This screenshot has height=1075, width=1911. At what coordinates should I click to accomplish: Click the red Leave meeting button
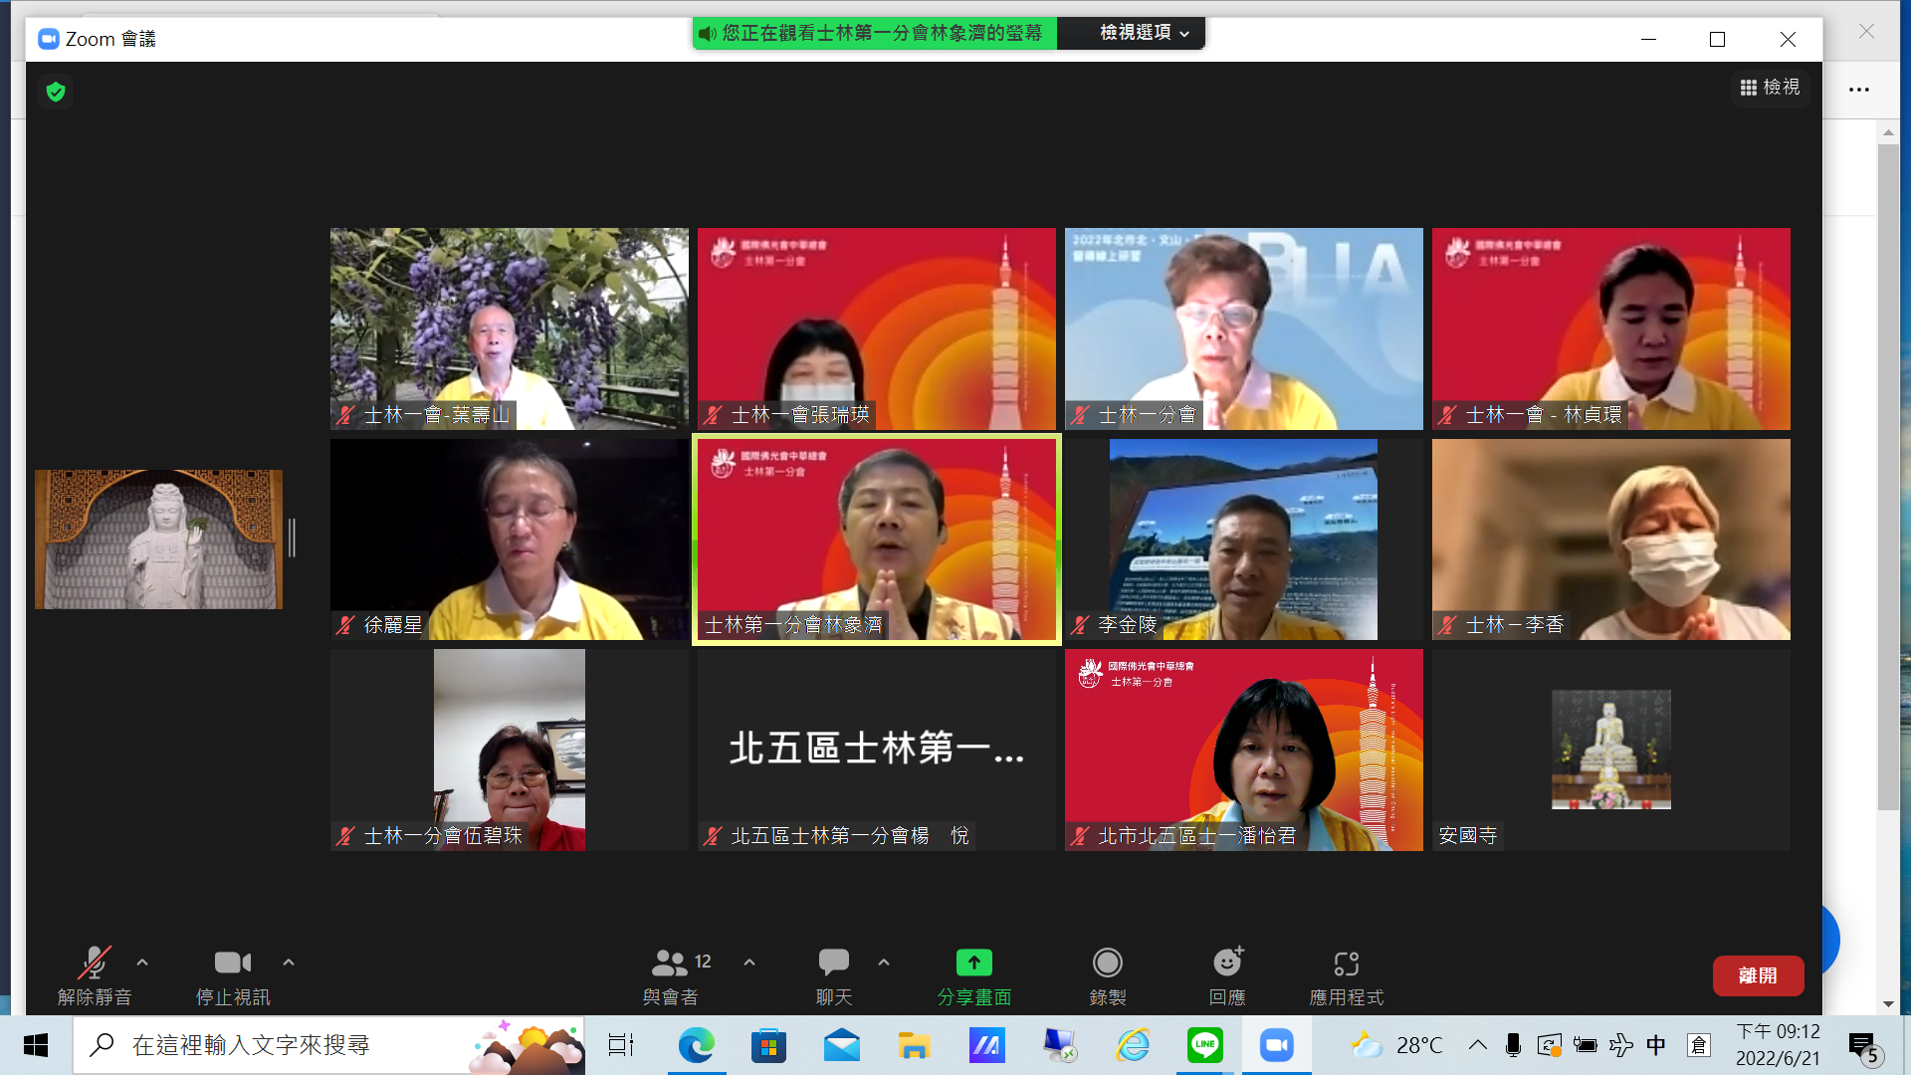click(x=1757, y=975)
